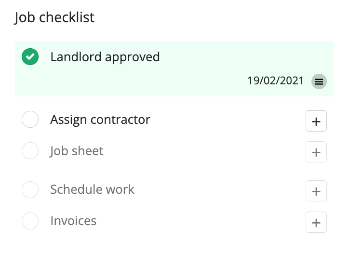Screen dimensions: 349x267
Task: Click the plus icon for Job sheet
Action: click(x=316, y=152)
